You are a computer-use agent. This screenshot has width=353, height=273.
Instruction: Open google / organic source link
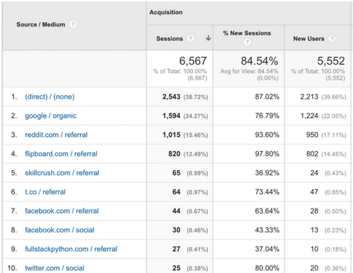pyautogui.click(x=51, y=116)
